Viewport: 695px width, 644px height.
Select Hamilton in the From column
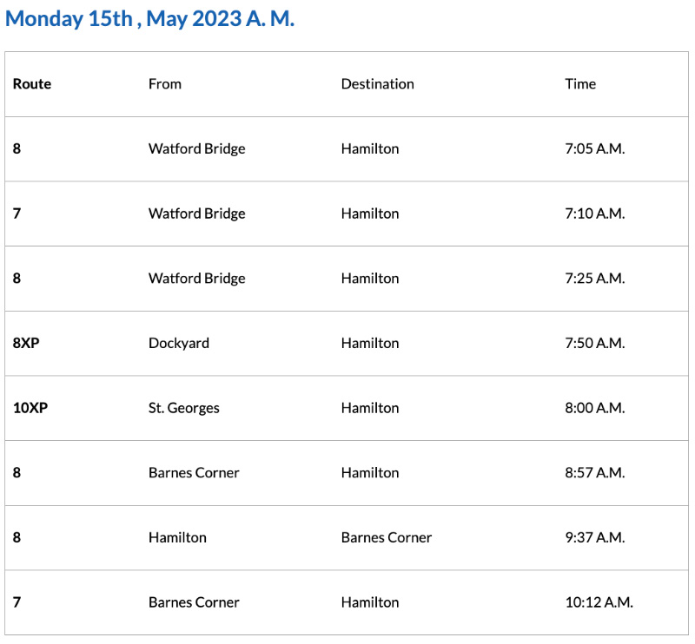[x=177, y=537]
